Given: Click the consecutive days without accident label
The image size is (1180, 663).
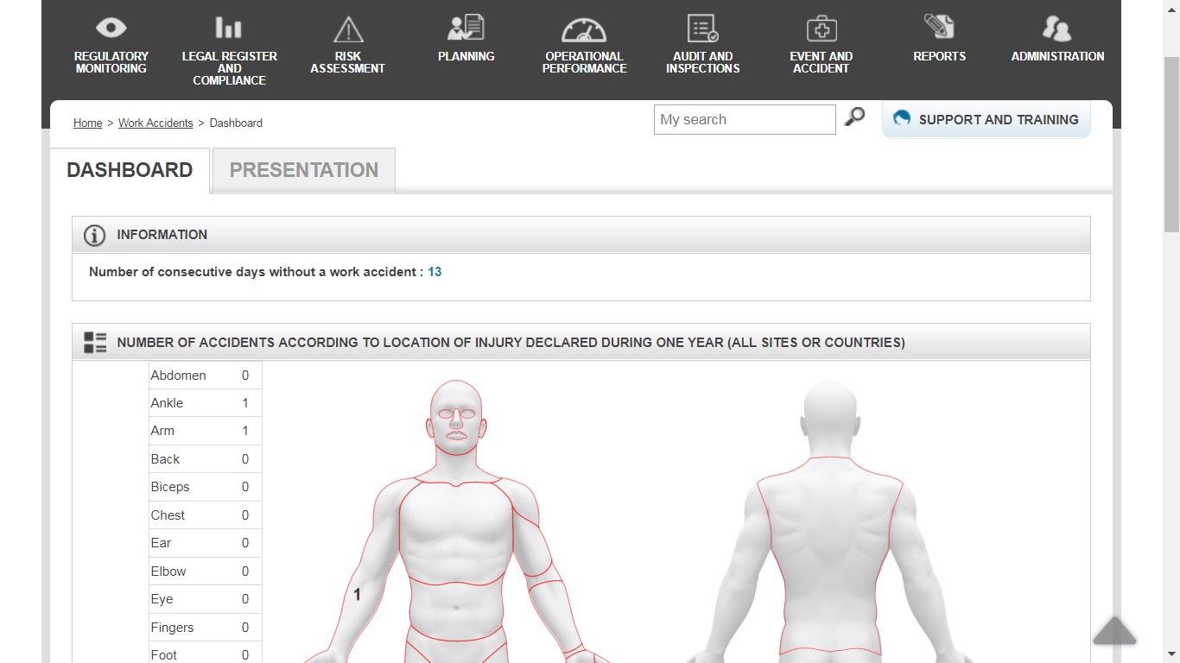Looking at the screenshot, I should (256, 272).
